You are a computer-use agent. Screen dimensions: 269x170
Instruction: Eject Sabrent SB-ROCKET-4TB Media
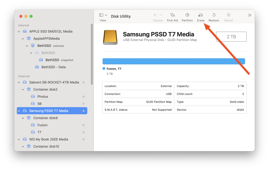tap(83, 82)
